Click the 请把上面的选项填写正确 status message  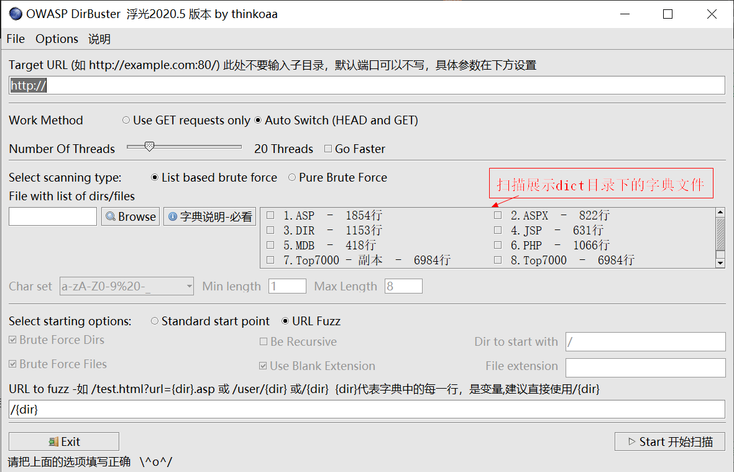point(90,462)
